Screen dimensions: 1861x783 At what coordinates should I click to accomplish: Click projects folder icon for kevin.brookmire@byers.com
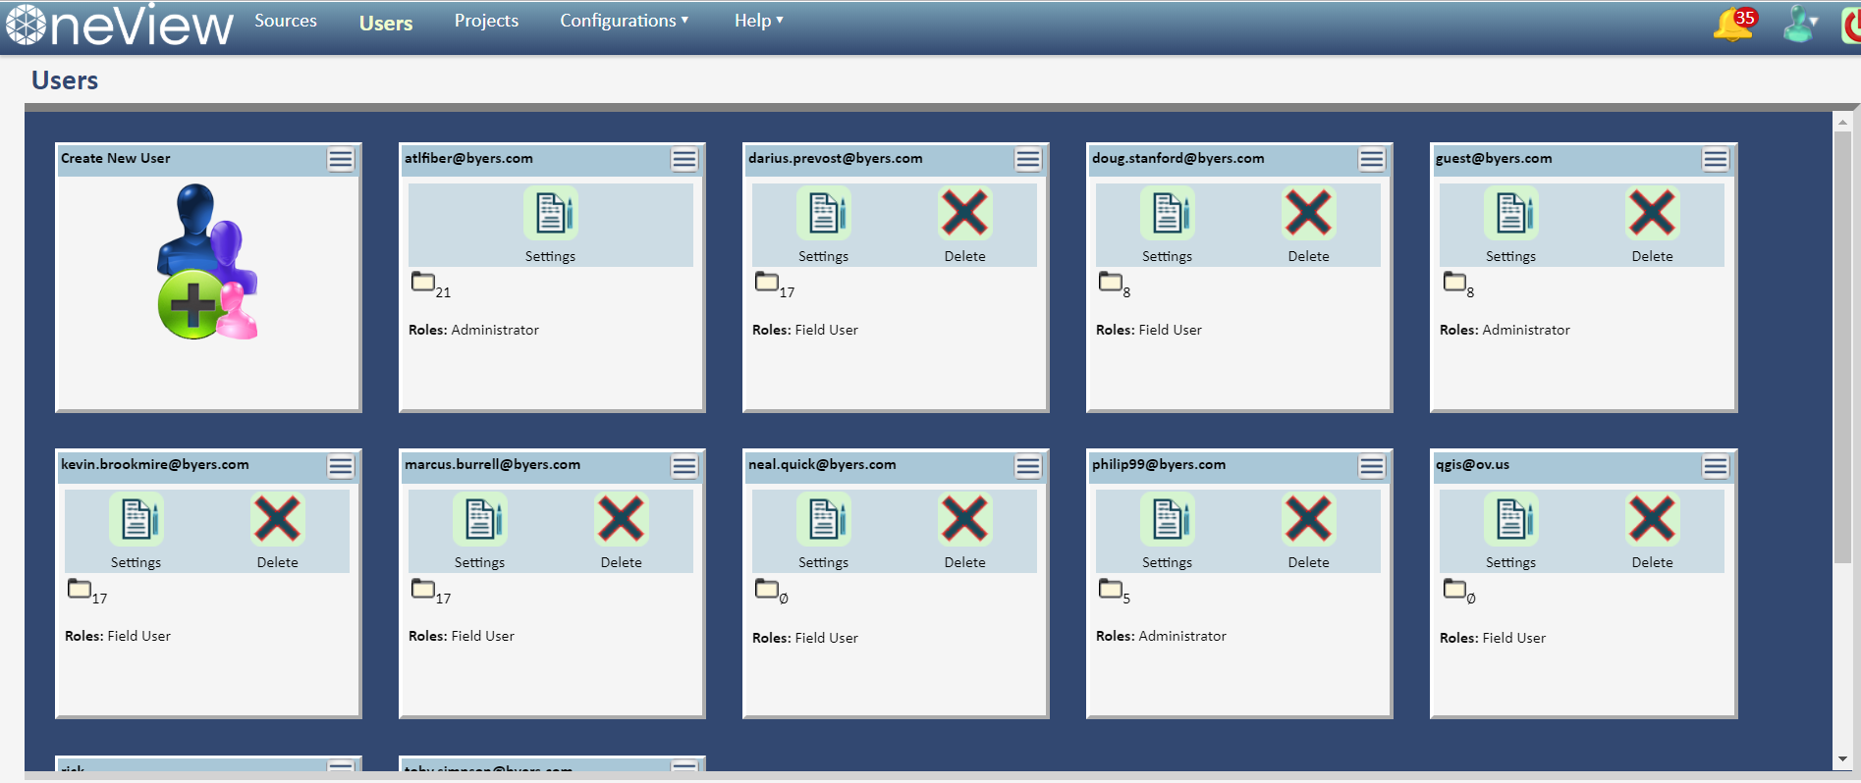pos(79,588)
